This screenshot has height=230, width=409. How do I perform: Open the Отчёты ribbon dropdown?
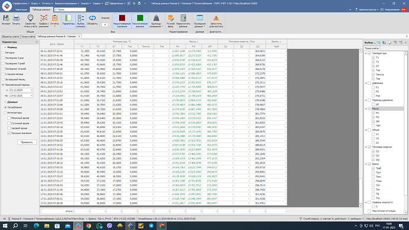(55, 21)
